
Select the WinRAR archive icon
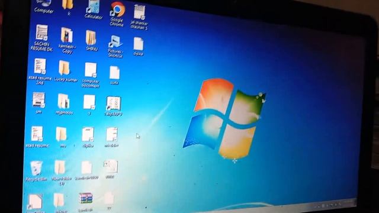coord(85,202)
